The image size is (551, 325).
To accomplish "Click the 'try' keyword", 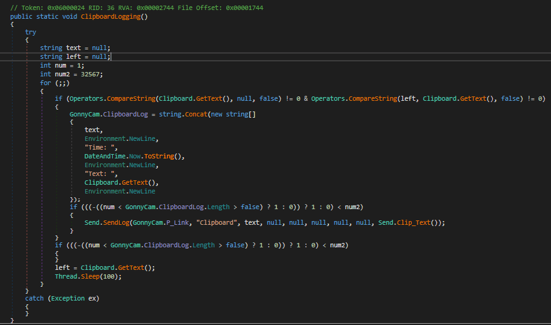I will (31, 33).
